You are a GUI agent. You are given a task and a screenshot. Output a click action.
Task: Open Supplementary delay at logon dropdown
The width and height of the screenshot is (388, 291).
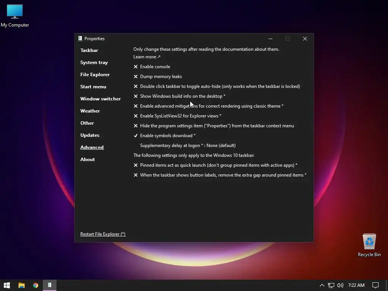188,145
